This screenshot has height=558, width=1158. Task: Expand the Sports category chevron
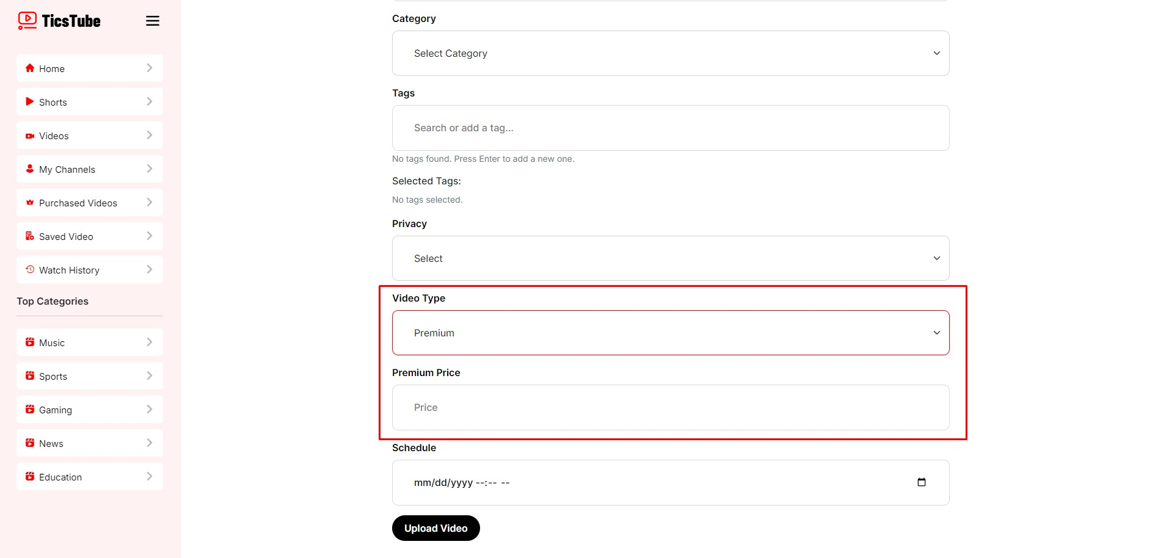(x=149, y=376)
